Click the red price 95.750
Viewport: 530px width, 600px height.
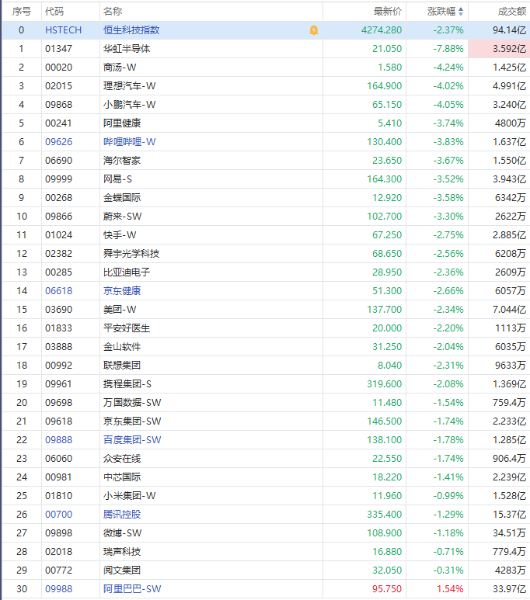tap(387, 589)
